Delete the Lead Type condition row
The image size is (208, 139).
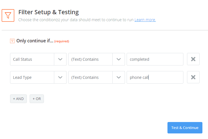(193, 77)
